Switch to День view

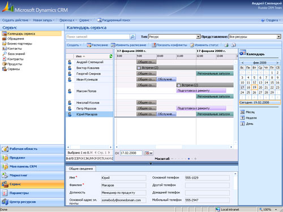click(x=247, y=124)
